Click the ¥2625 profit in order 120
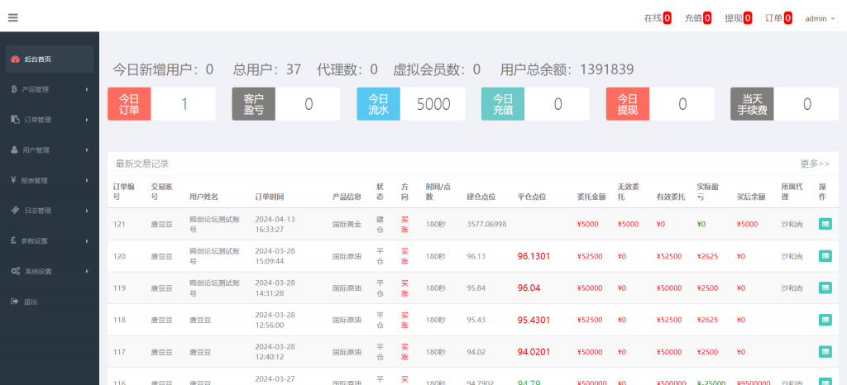This screenshot has height=385, width=847. point(707,256)
